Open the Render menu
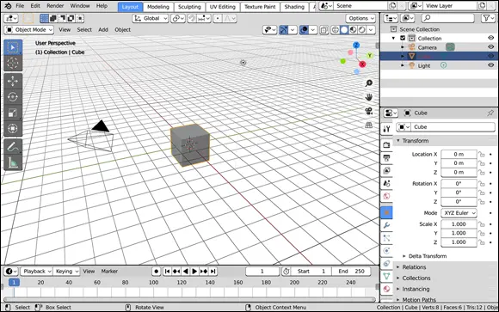The width and height of the screenshot is (499, 312). click(55, 6)
